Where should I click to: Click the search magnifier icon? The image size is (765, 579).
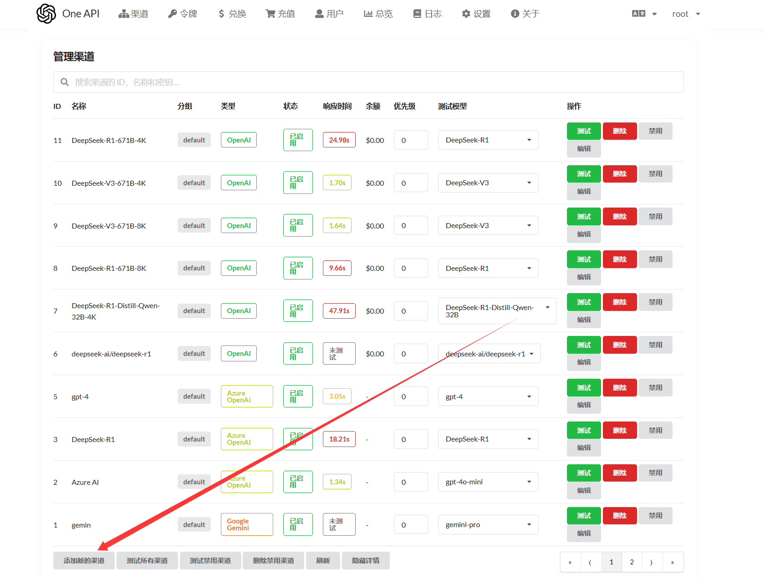(x=65, y=82)
